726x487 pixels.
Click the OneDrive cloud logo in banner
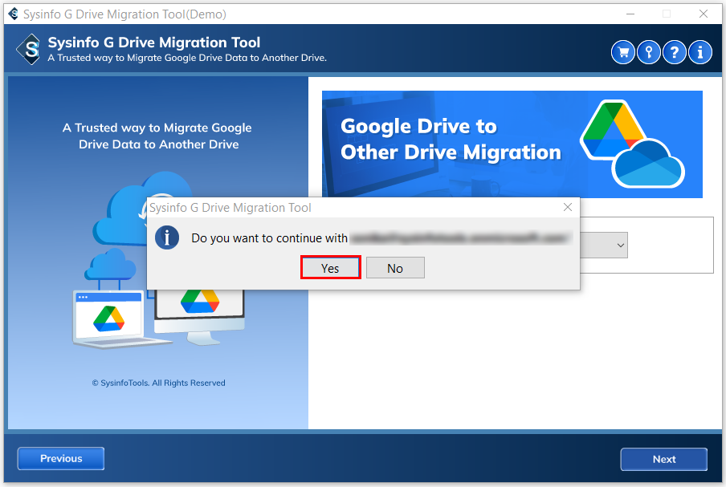[x=648, y=164]
